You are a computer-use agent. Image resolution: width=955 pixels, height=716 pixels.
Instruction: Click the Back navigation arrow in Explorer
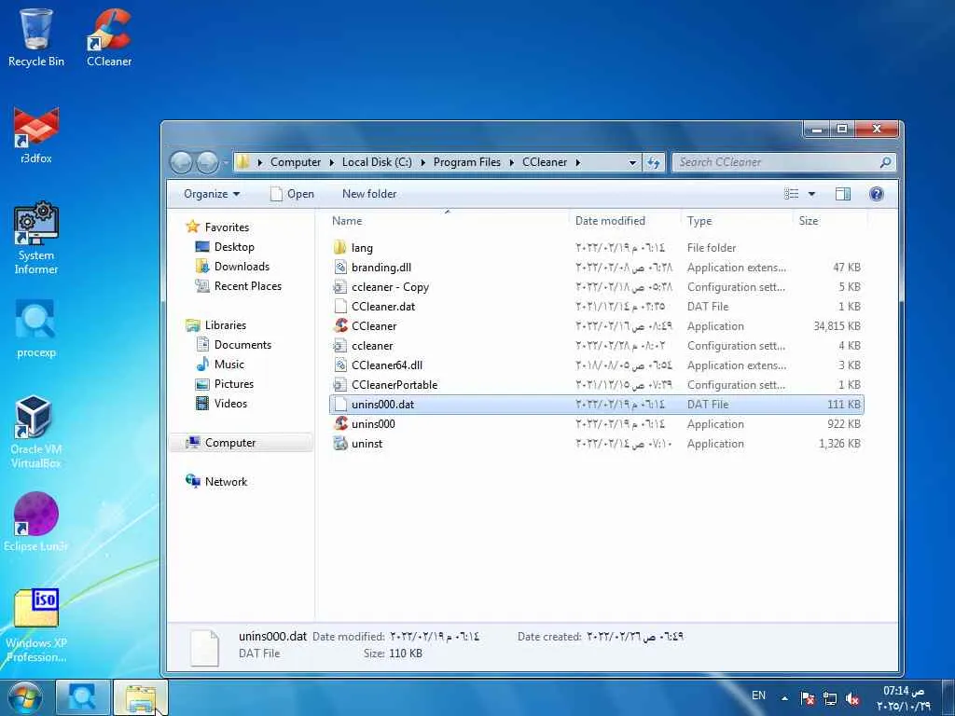point(181,162)
